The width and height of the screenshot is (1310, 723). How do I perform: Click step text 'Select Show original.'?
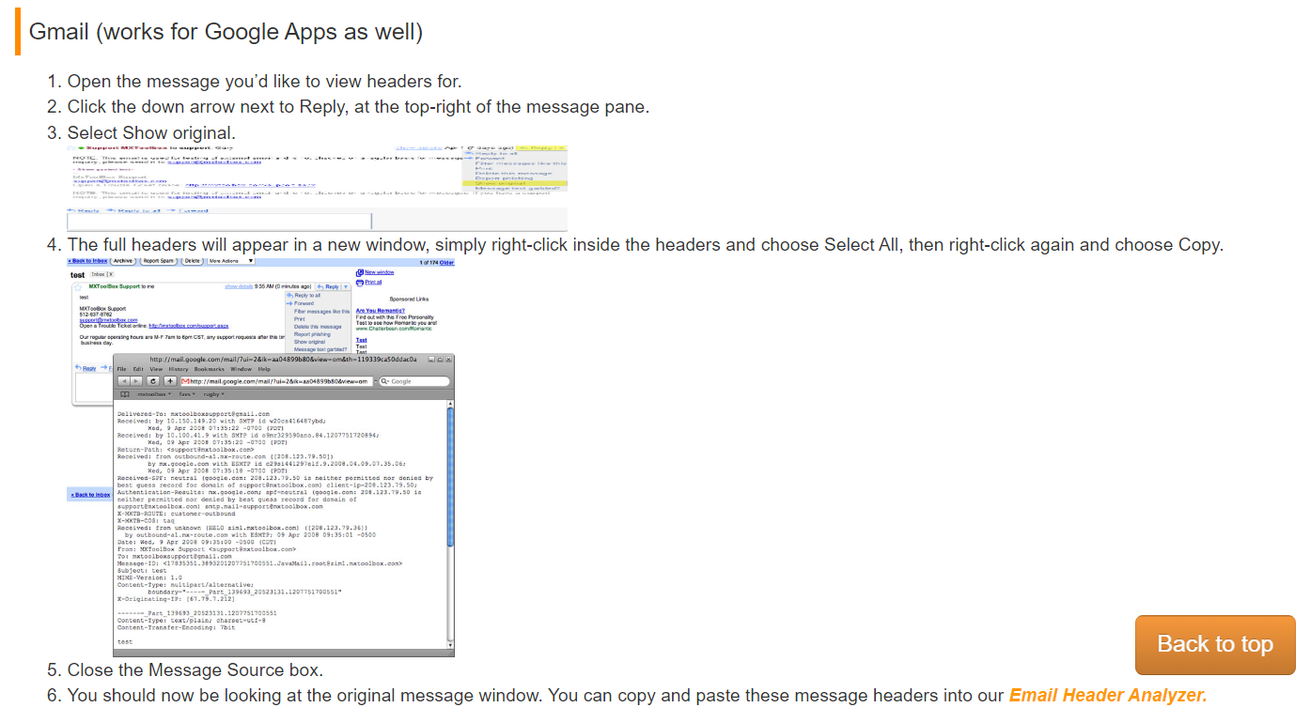pos(151,132)
